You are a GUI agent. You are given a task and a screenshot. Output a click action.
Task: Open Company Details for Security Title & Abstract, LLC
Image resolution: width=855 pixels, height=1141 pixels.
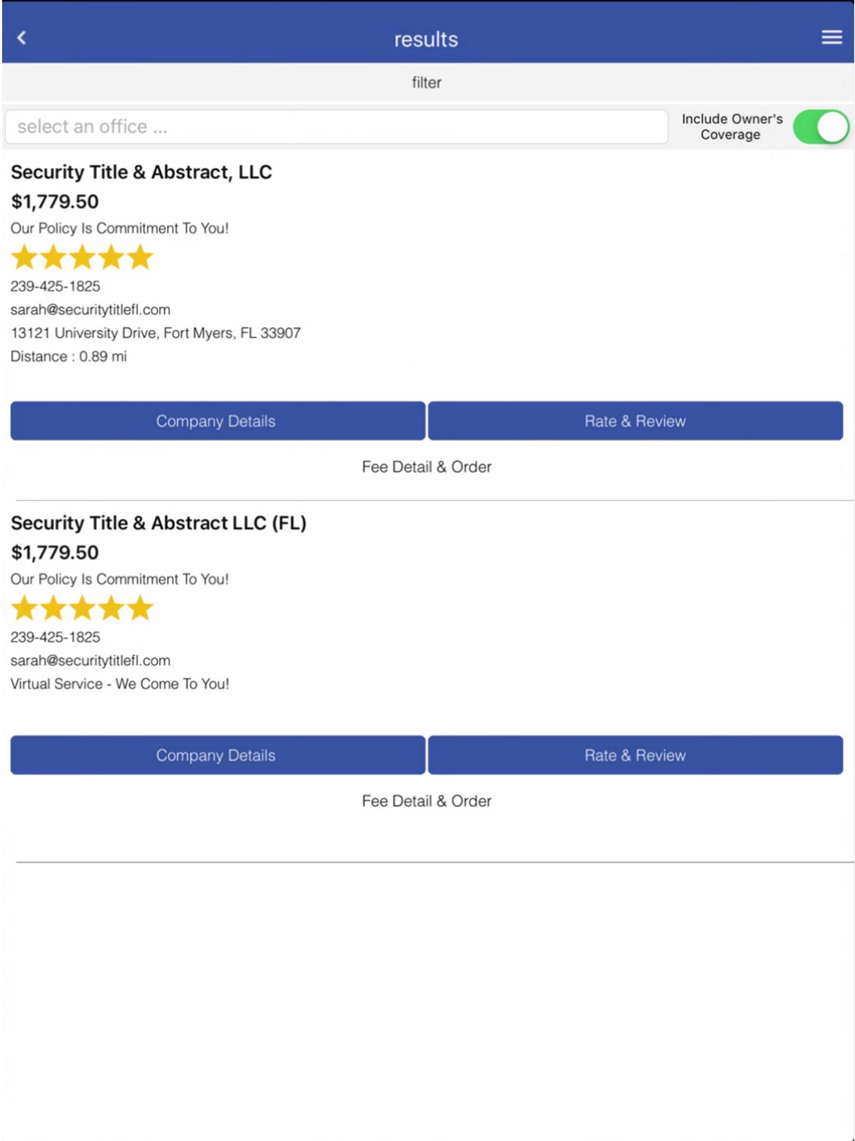click(x=218, y=421)
